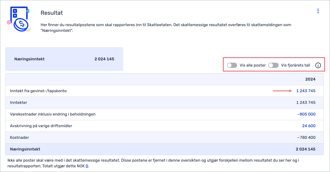The height and width of the screenshot is (172, 330).
Task: Enable the Vis alle poster toggle
Action: tap(232, 65)
